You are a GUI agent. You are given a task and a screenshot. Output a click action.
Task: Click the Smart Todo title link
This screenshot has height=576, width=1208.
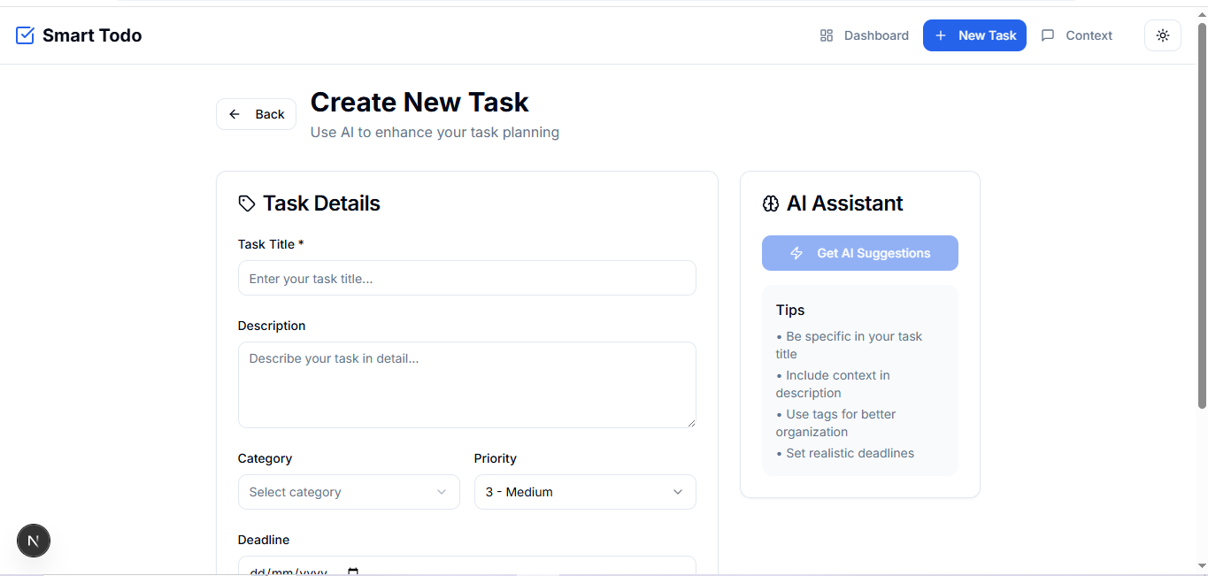tap(92, 35)
